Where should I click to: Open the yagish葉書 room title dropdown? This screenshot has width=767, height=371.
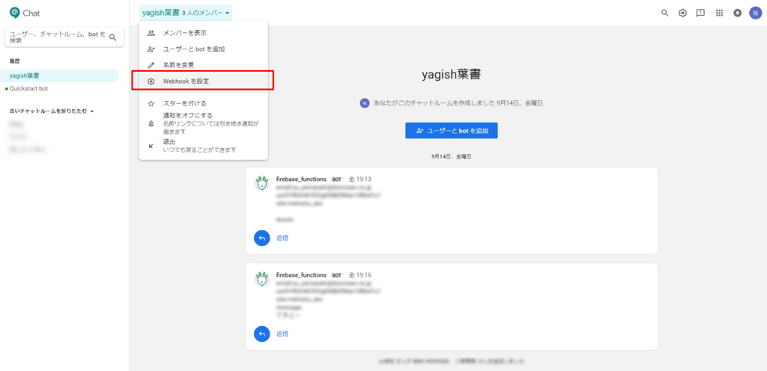point(186,13)
